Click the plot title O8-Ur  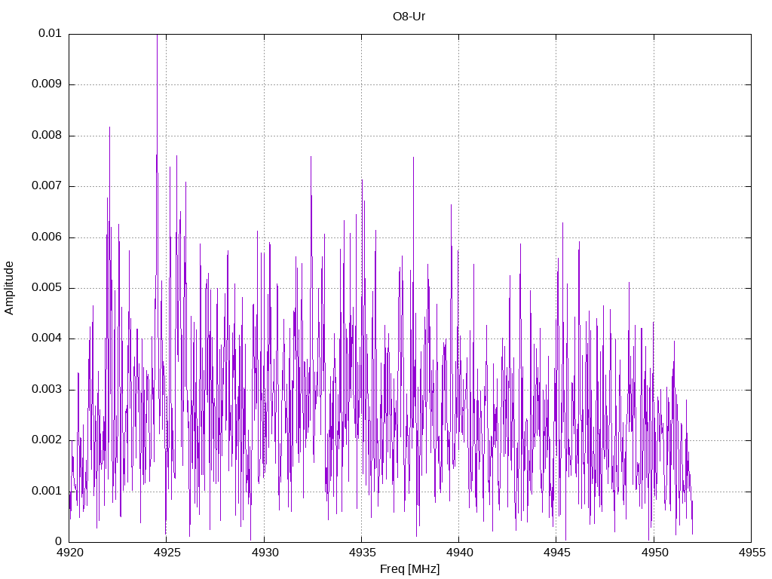pyautogui.click(x=409, y=17)
